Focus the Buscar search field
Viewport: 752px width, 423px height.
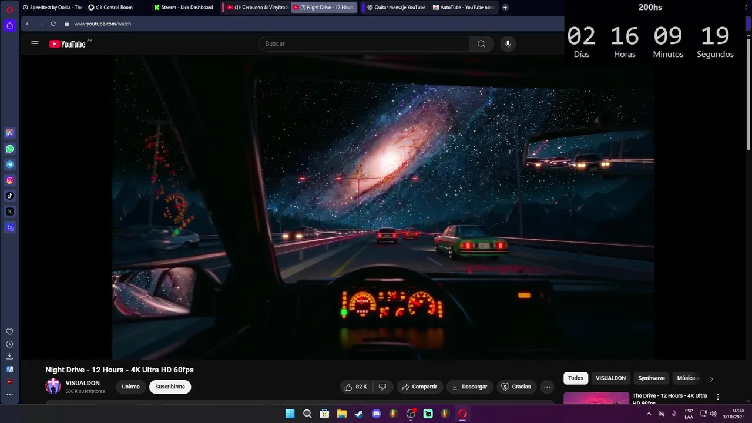click(364, 43)
